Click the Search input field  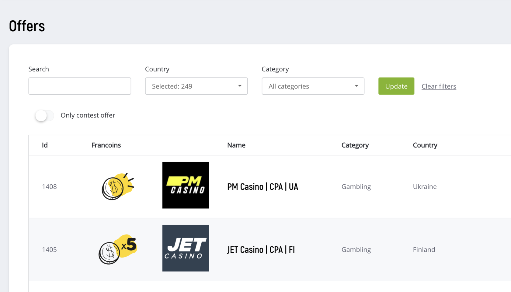(x=80, y=86)
